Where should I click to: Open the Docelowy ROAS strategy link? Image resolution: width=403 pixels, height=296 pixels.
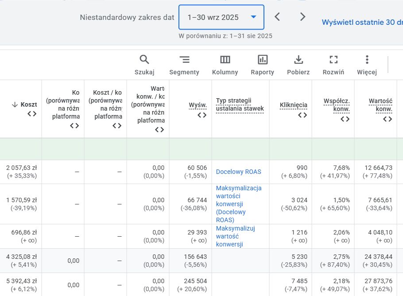pyautogui.click(x=239, y=172)
